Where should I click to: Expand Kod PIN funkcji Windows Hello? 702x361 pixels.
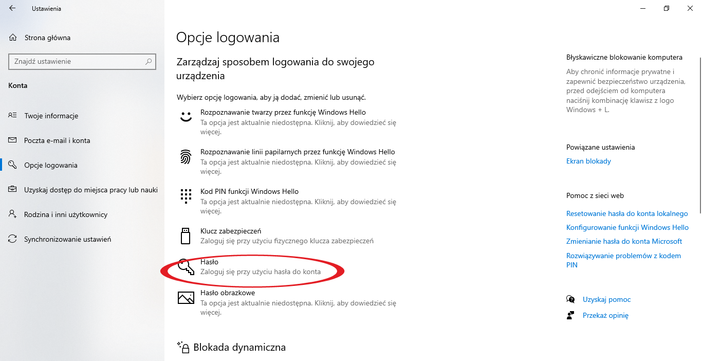(288, 201)
